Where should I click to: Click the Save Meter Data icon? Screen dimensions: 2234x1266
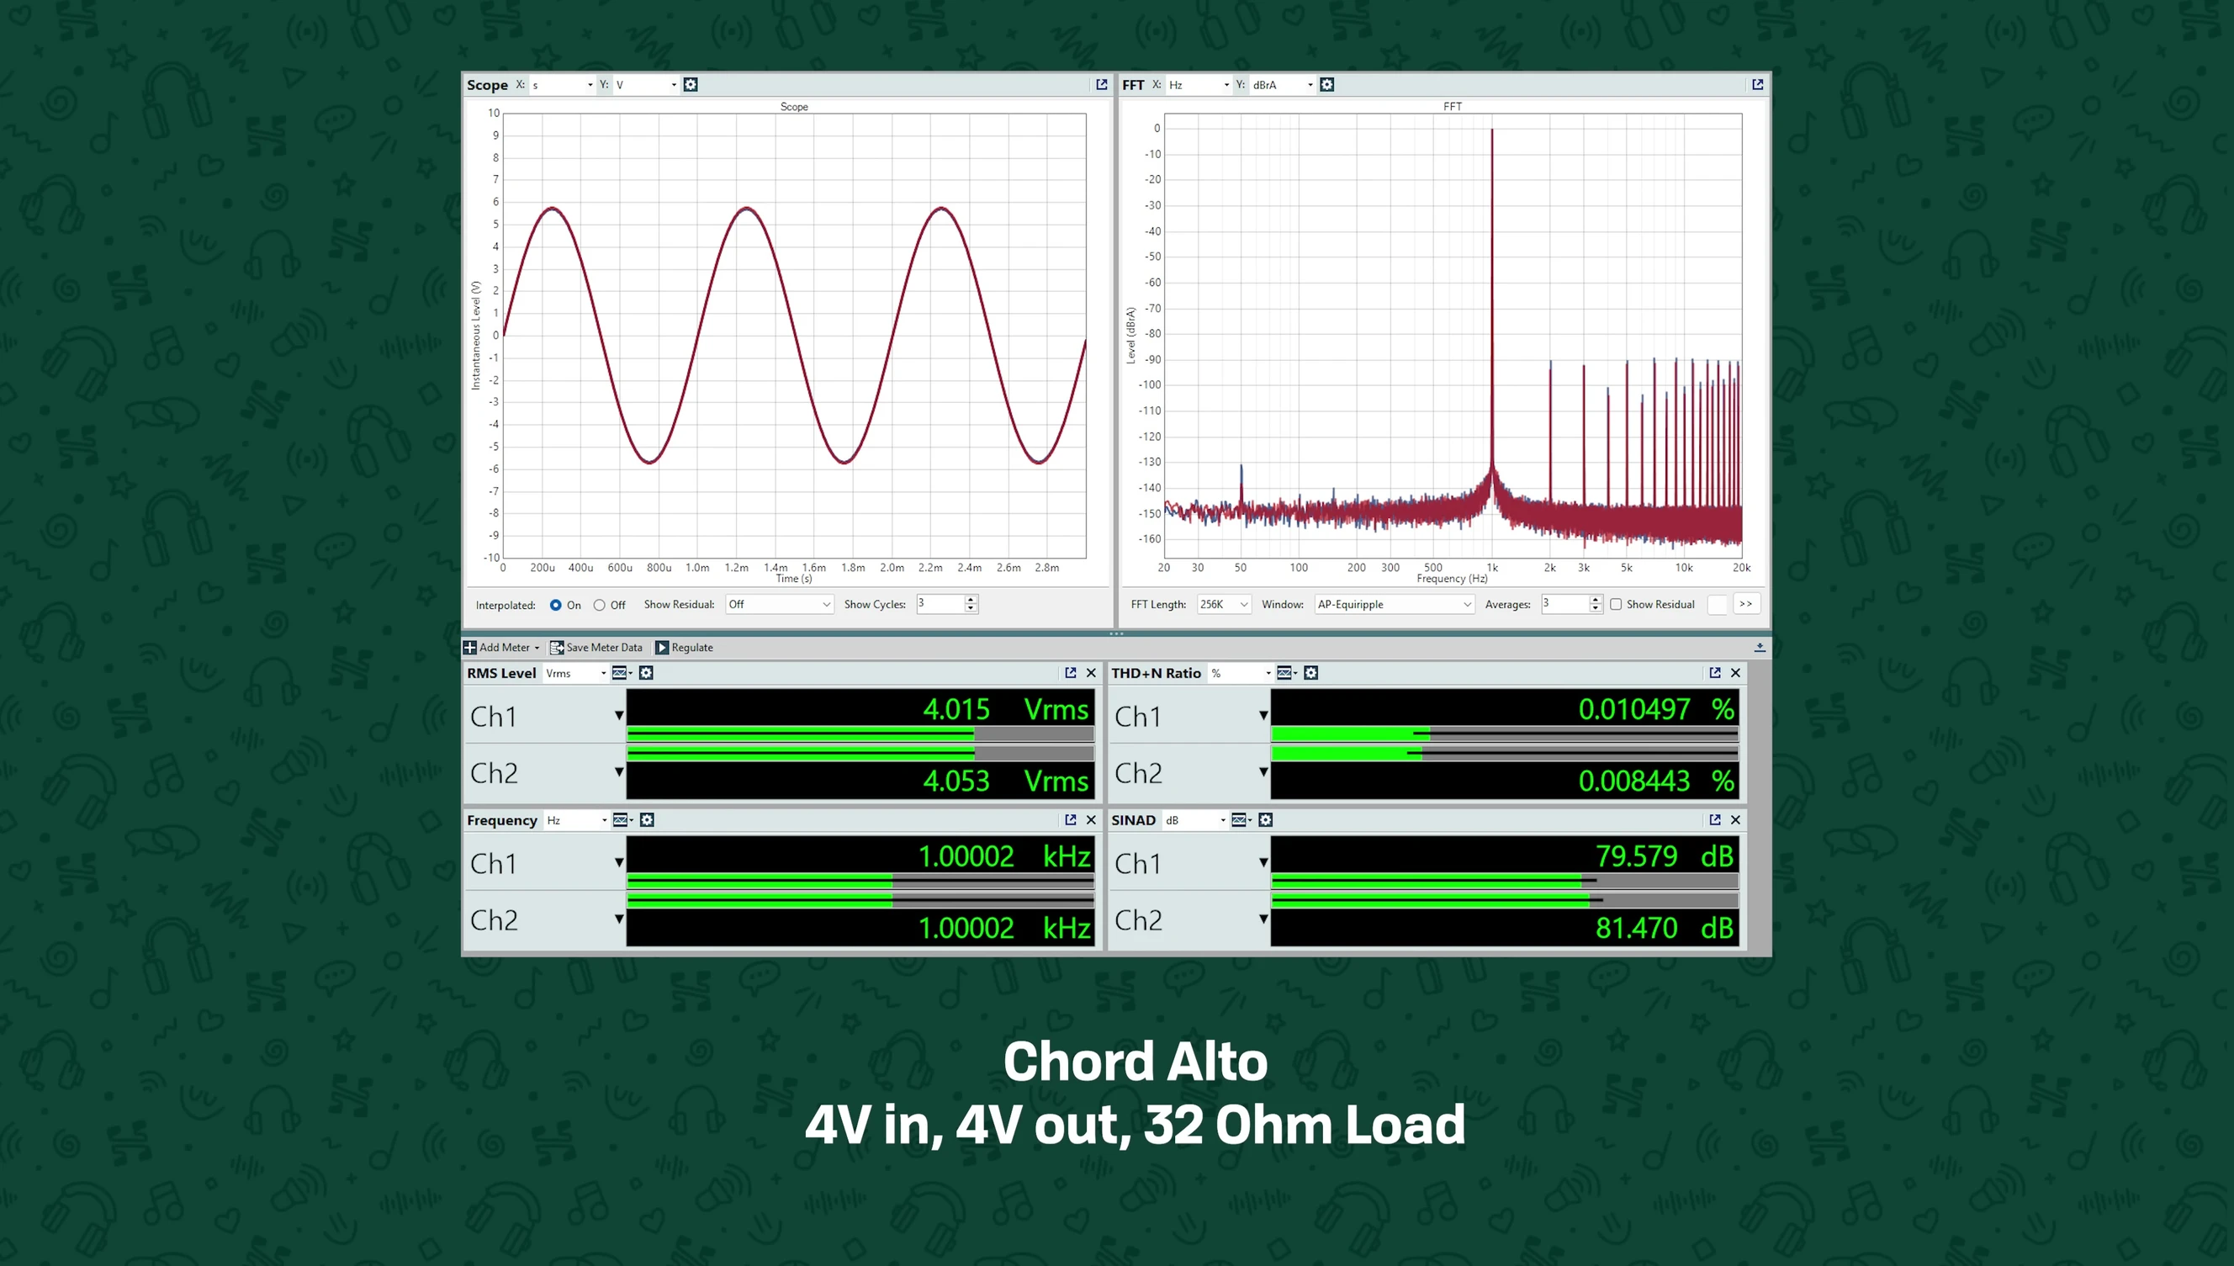click(x=556, y=647)
